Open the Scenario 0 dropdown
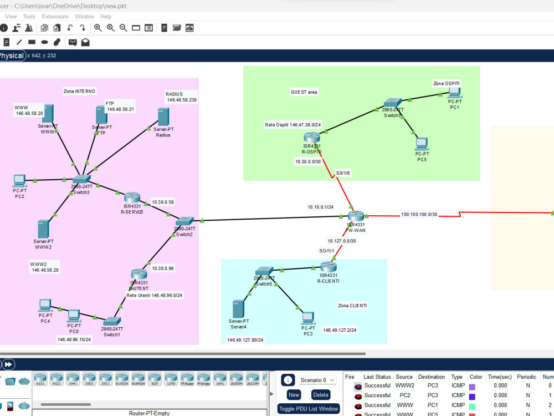The width and height of the screenshot is (554, 416). 317,380
